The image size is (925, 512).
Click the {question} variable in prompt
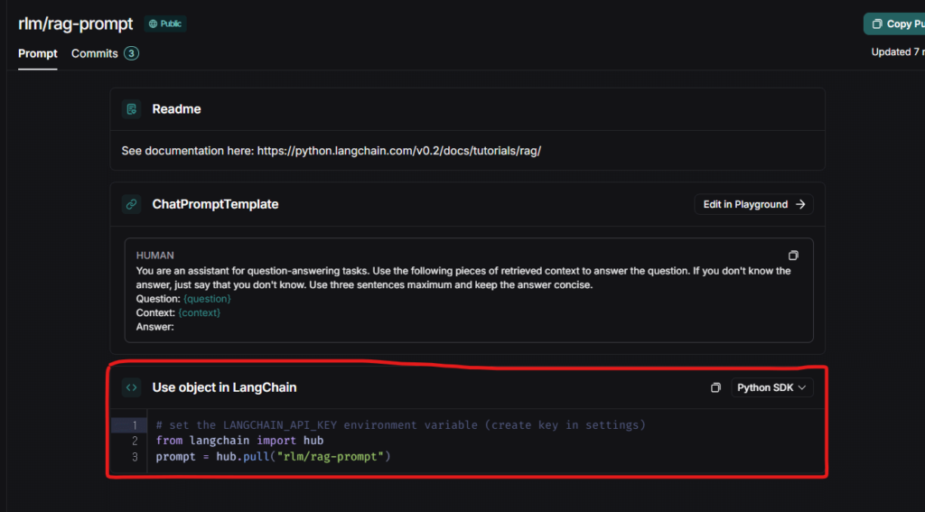coord(207,299)
